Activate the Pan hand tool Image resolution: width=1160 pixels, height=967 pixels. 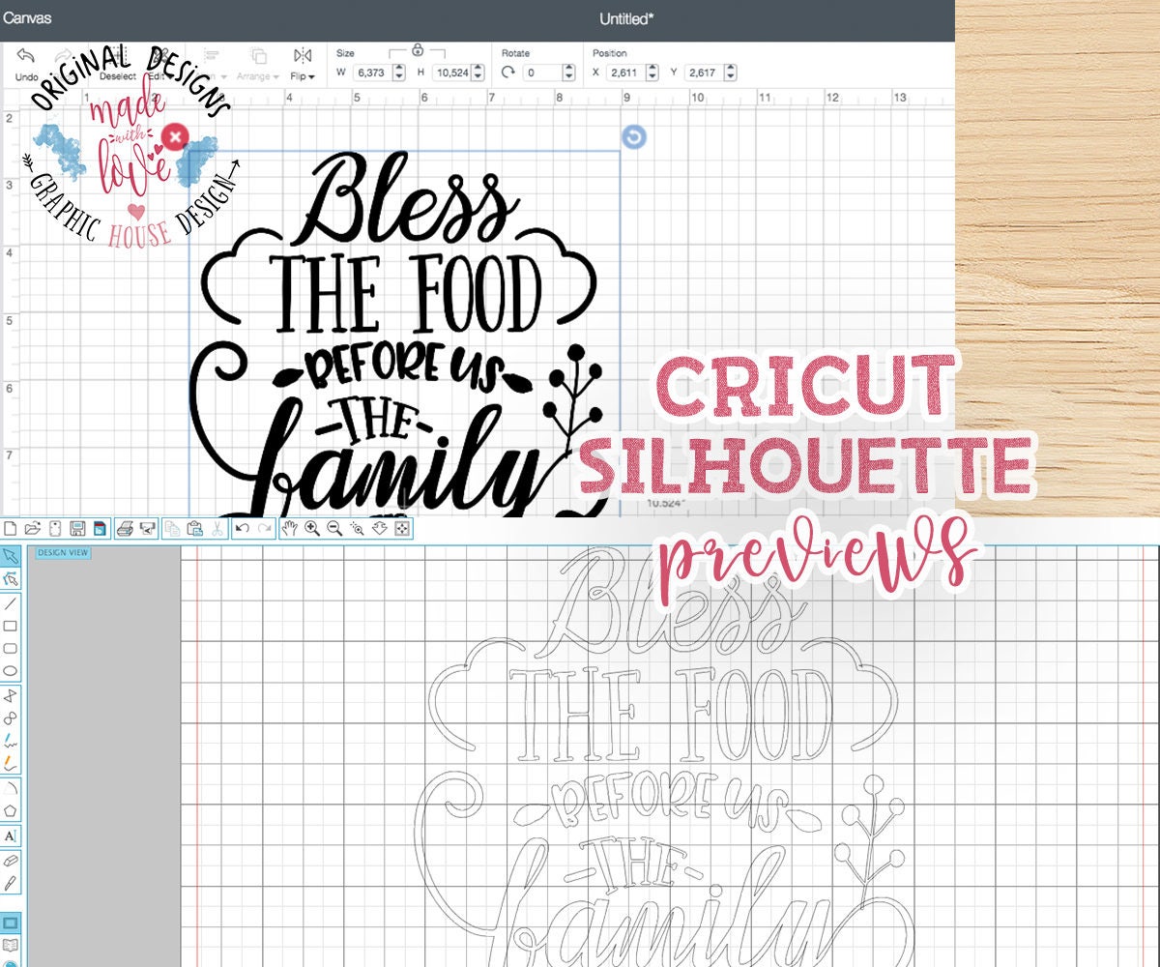pos(289,528)
